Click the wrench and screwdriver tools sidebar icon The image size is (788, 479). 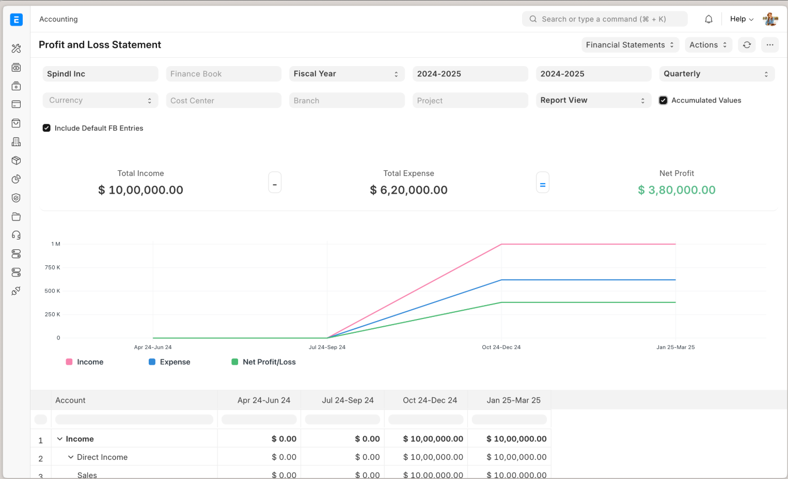point(16,49)
